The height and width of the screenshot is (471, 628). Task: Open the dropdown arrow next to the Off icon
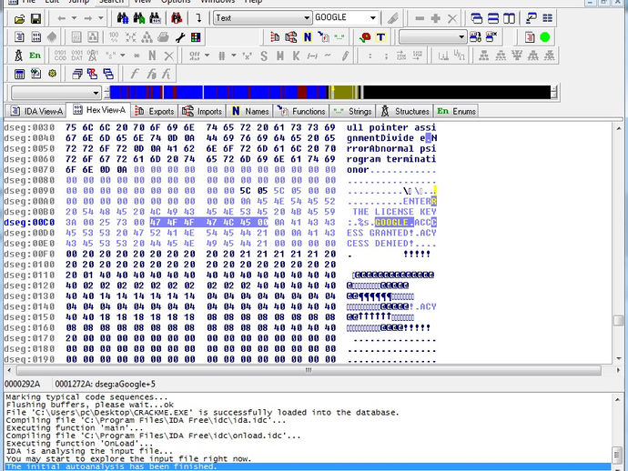(x=208, y=55)
